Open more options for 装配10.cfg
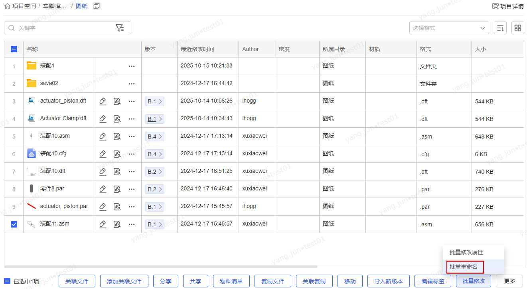The image size is (527, 289). click(x=132, y=154)
